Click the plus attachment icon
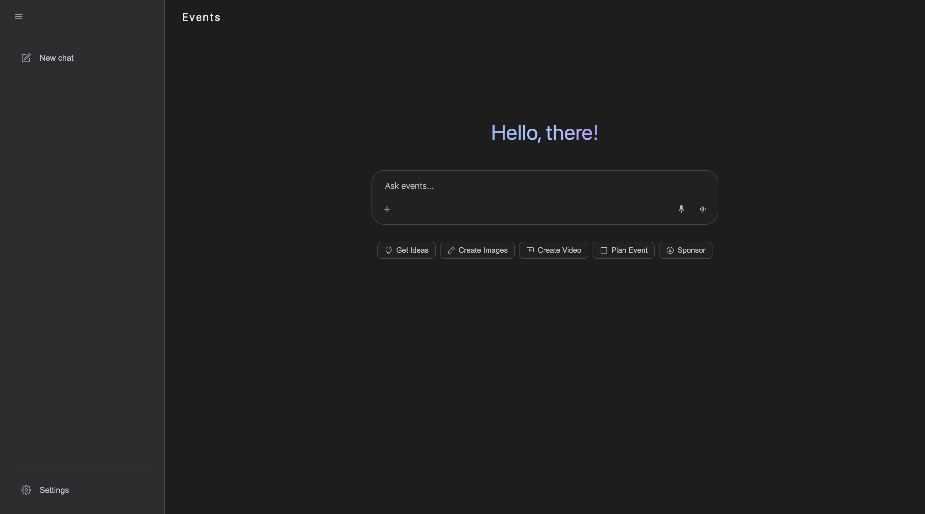The height and width of the screenshot is (514, 925). point(387,209)
